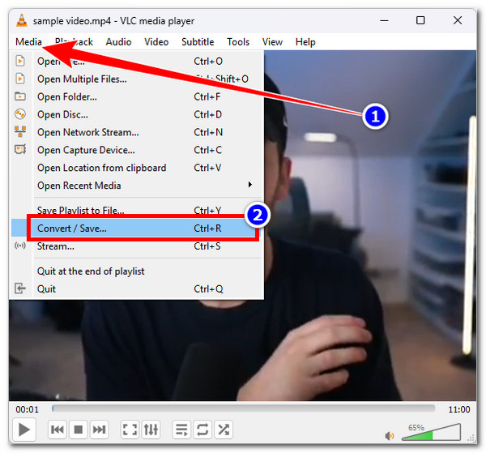Screen dimensions: 486x453
Task: Choose Open Disc menu entry
Action: coord(137,114)
